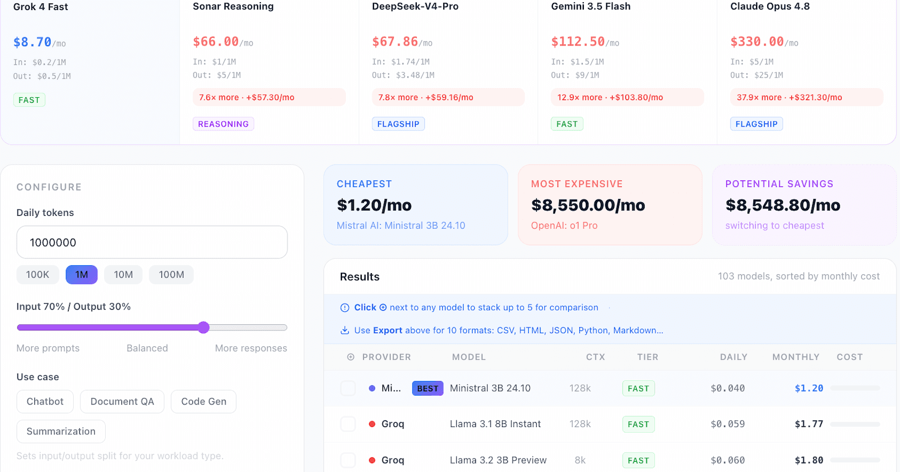Click the $8,550.00/mo most expensive amount

coord(588,205)
